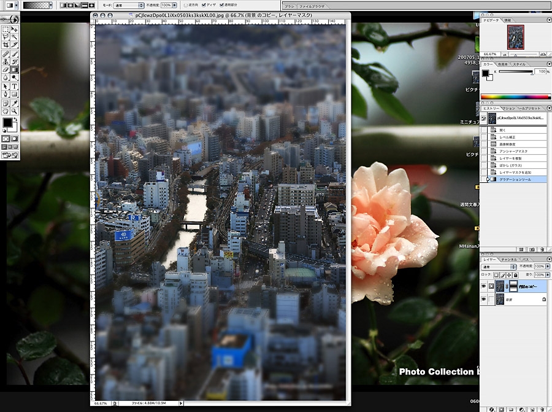Open the Layers panel blend mode dropdown
This screenshot has width=552, height=412.
click(x=497, y=267)
